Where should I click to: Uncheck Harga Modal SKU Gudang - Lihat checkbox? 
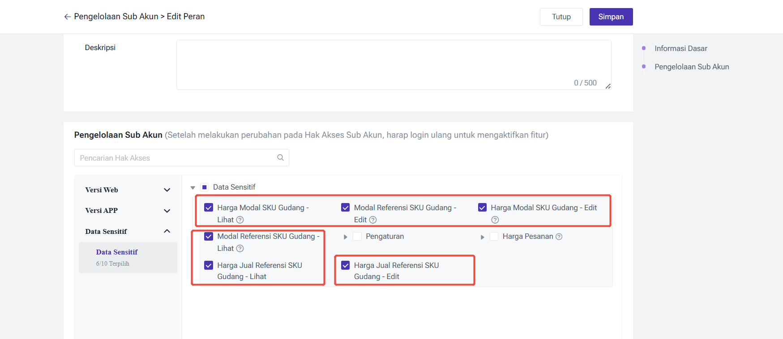coord(209,208)
